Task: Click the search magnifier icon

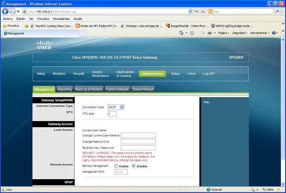Action: coord(277,12)
